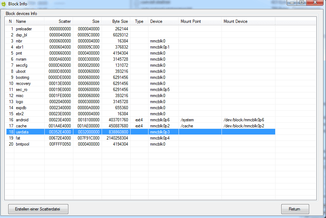
Task: Click the highlighted usrdata row name
Action: [x=22, y=132]
